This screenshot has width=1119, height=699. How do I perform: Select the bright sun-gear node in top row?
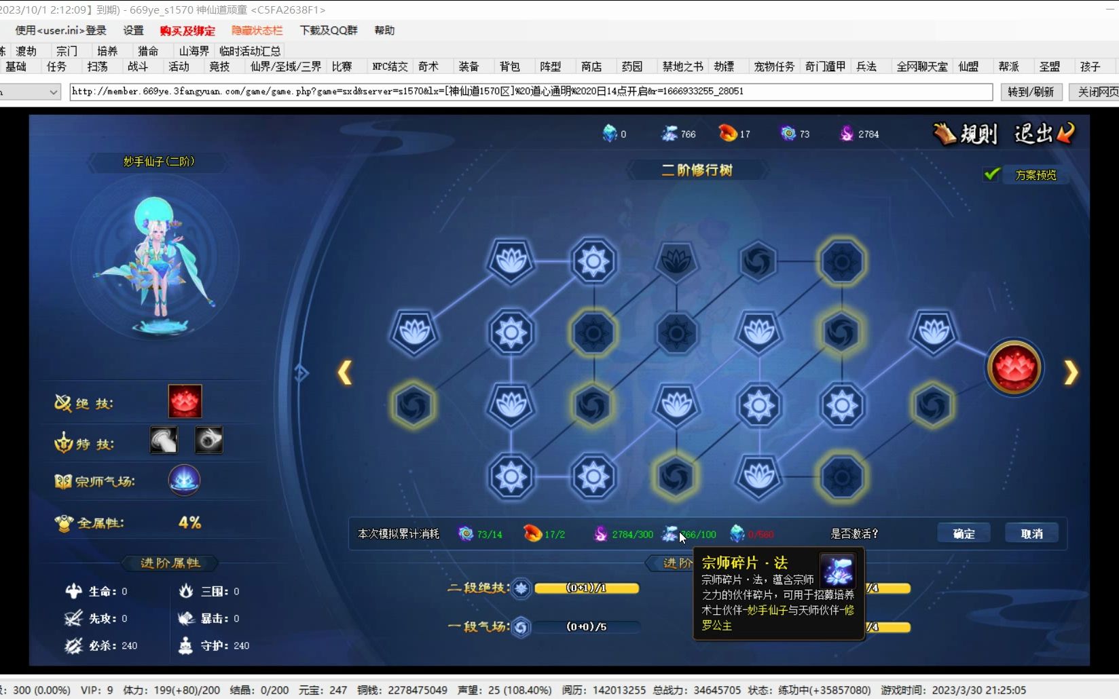(594, 261)
